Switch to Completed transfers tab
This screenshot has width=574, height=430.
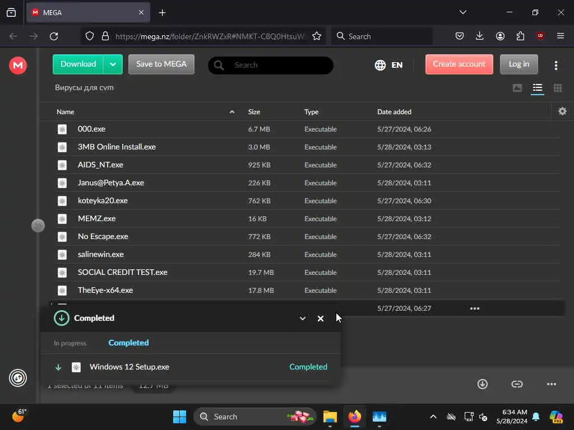128,343
